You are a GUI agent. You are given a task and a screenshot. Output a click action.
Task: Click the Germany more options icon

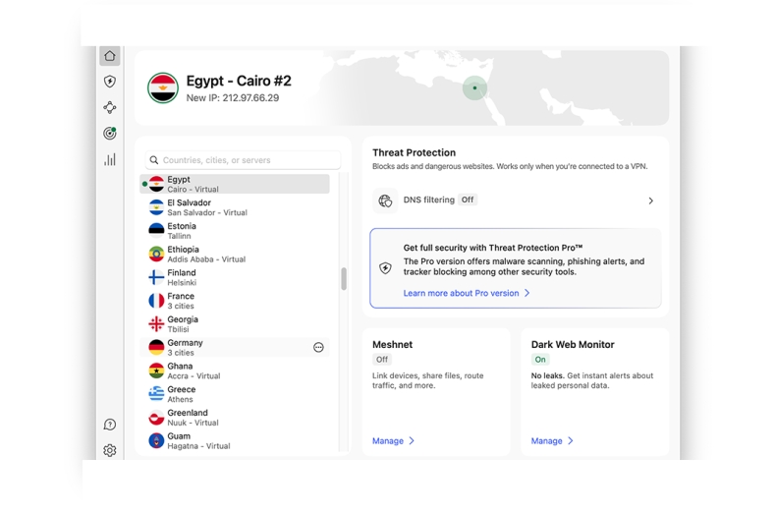point(318,347)
